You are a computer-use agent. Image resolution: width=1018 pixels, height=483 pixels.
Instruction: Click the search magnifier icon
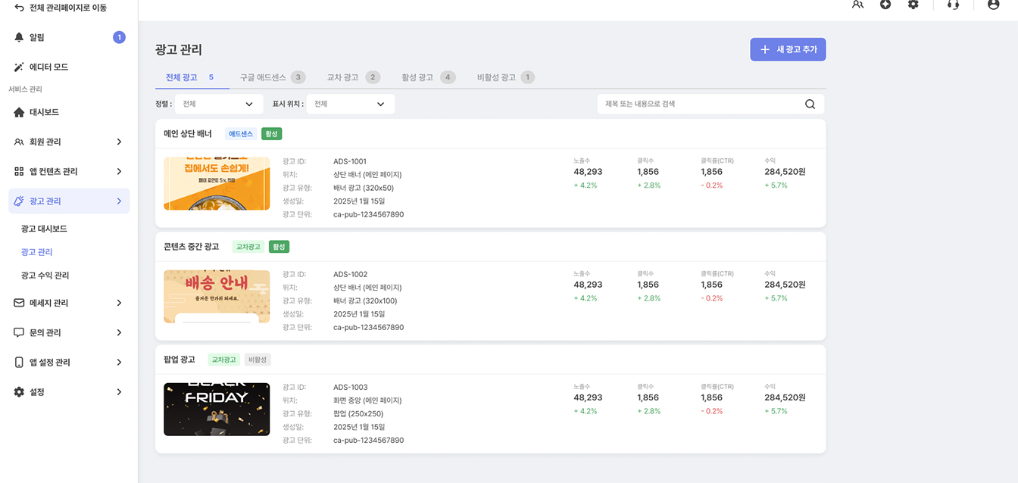810,104
